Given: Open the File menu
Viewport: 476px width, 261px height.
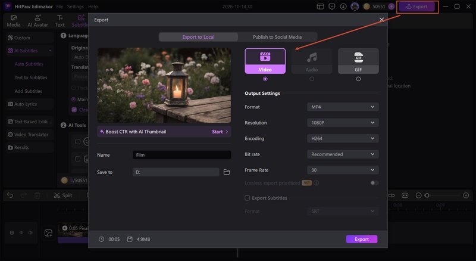Looking at the screenshot, I should (59, 7).
